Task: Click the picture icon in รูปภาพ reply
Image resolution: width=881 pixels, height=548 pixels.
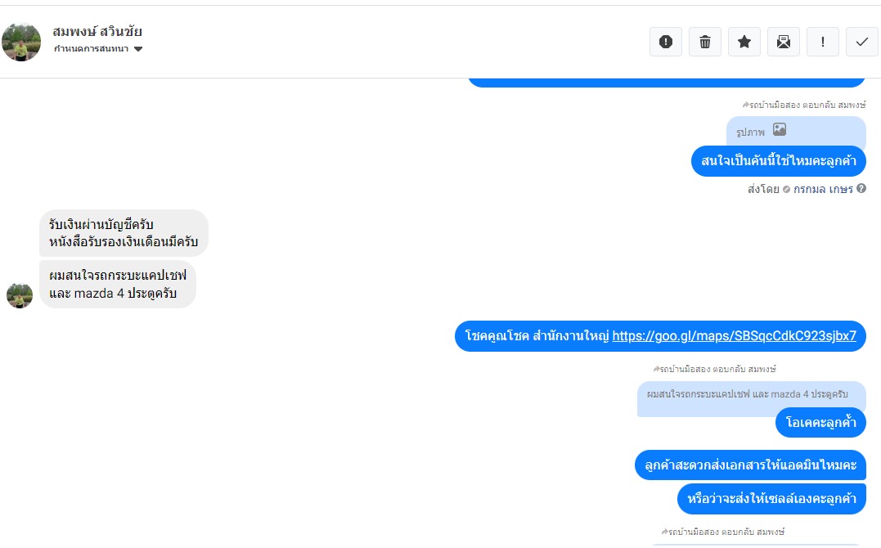Action: (780, 130)
